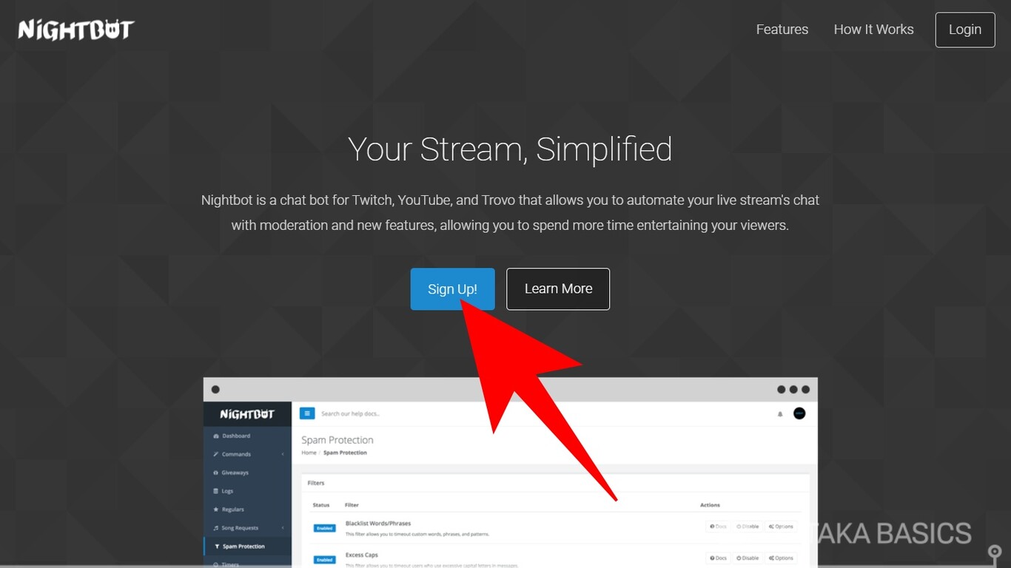
Task: Go to How It Works section
Action: [x=873, y=30]
